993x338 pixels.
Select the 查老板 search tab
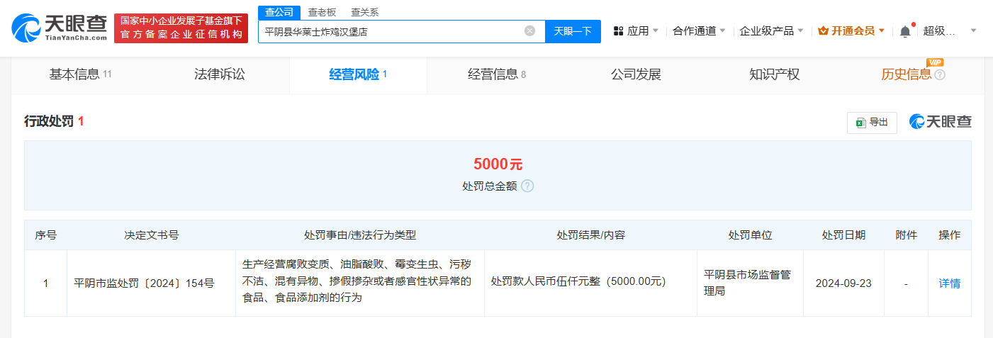[322, 12]
